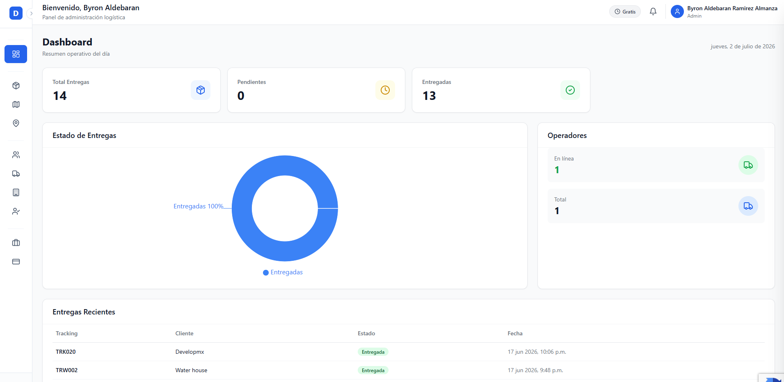Open the users icon in sidebar

point(16,155)
